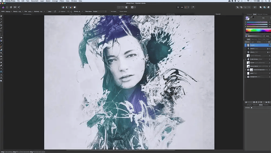This screenshot has height=153, width=271.
Task: Switch to the Swatches tab
Action: tap(259, 14)
